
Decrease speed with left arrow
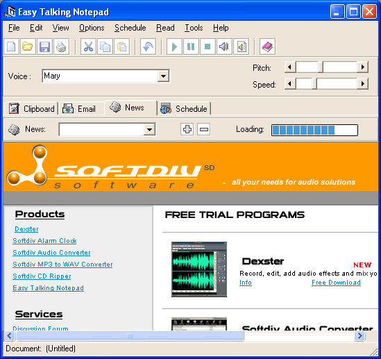click(x=290, y=84)
